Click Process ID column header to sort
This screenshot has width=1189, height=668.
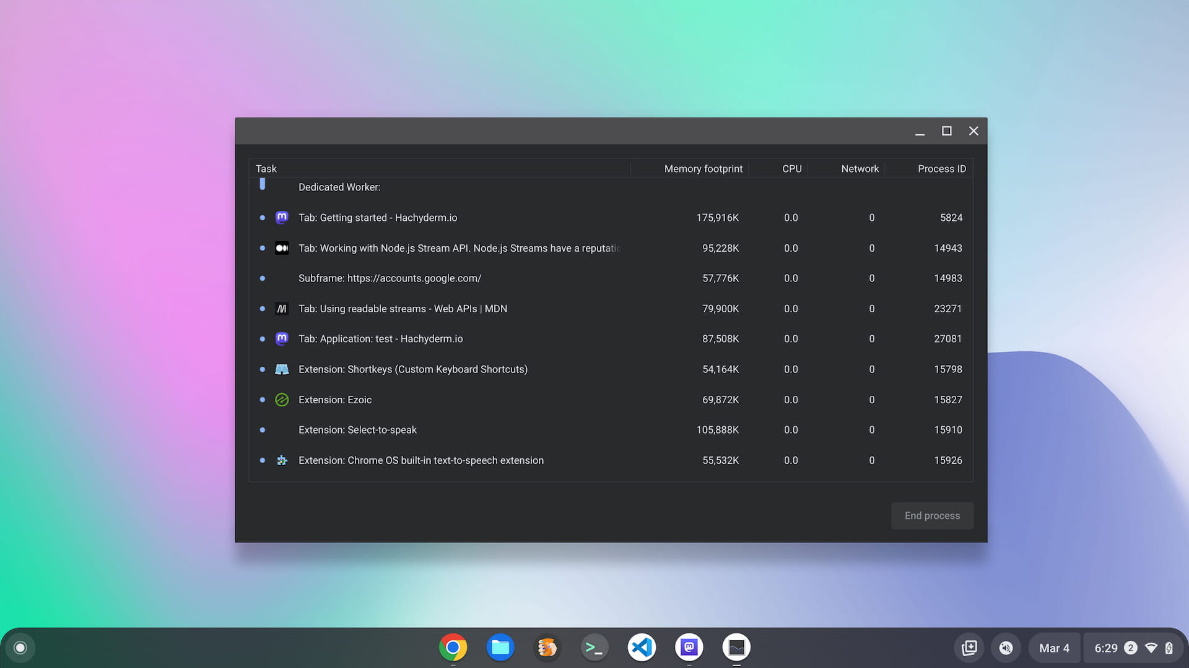point(941,169)
